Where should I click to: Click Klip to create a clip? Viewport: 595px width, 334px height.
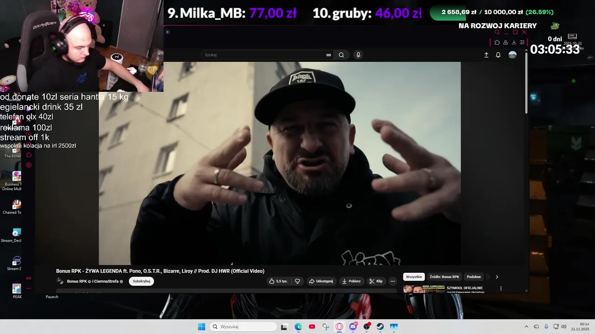[x=376, y=281]
